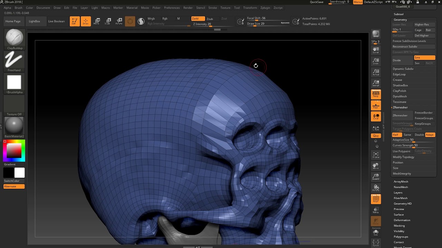Click the Move canvas icon

click(376, 166)
